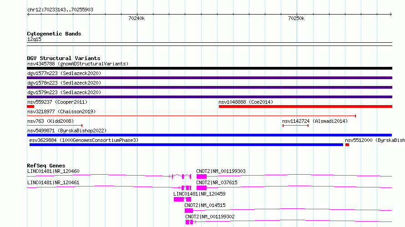Click the nsv763 Kidd2008 variant label
The image size is (405, 227).
coord(51,121)
